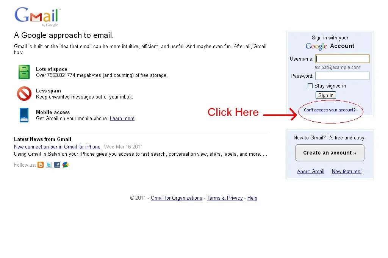Follow the Learn more mobile link
Viewport: 388px width, 258px height.
click(x=122, y=119)
